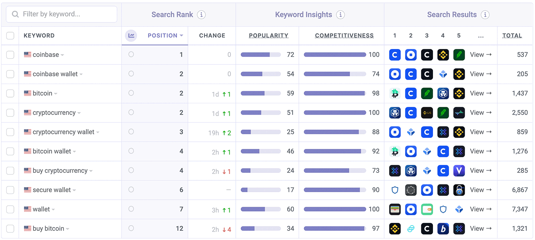535x240 pixels.
Task: Select chart radio for the wallet row
Action: coord(131,209)
